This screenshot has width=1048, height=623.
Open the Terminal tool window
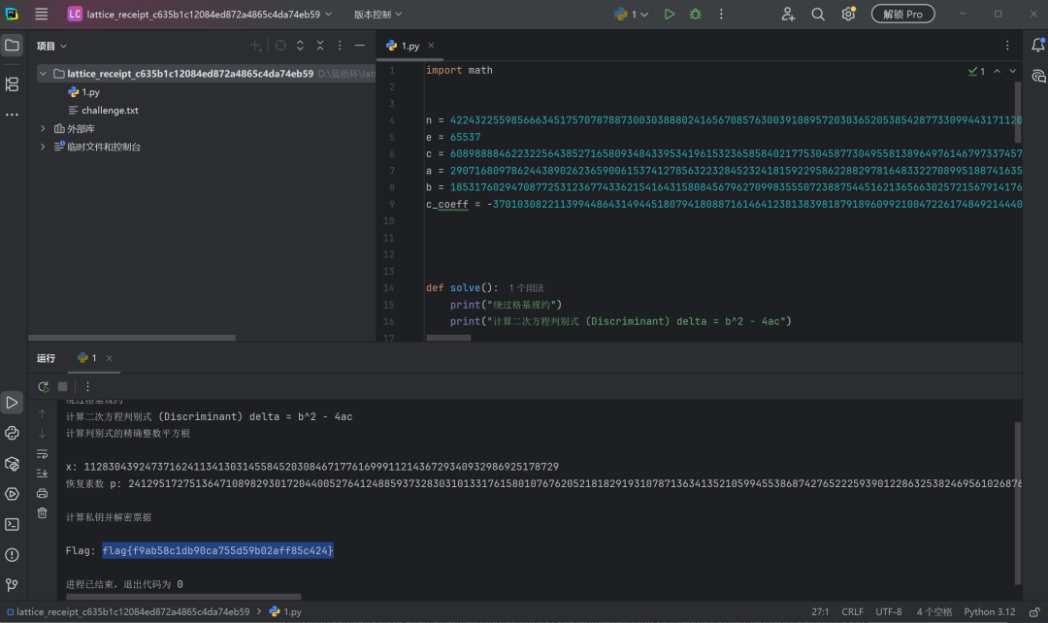[x=12, y=525]
